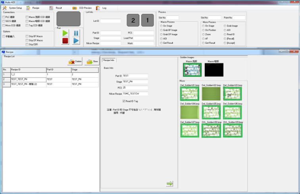Click the Def_Golden\02.bmp thumbnail
Screen dimensions: 300x194
(211, 94)
